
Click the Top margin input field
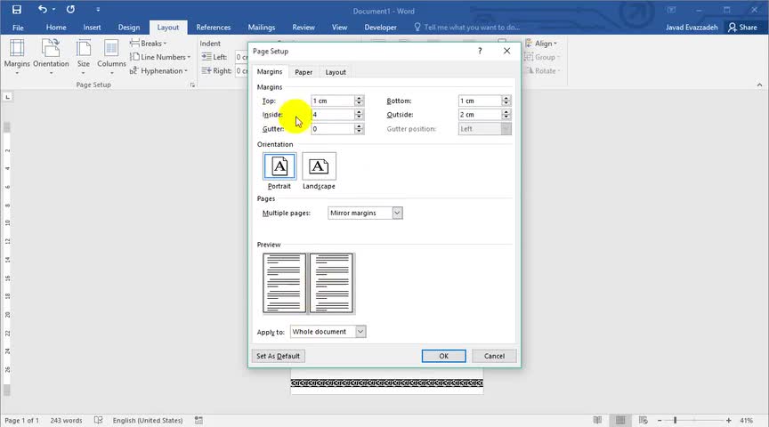pos(333,101)
